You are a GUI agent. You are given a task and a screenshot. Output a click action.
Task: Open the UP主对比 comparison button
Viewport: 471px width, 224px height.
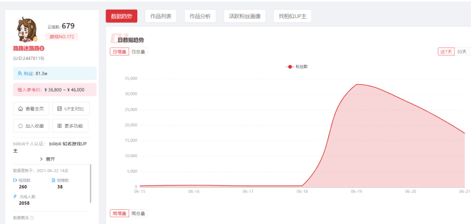[x=70, y=109]
